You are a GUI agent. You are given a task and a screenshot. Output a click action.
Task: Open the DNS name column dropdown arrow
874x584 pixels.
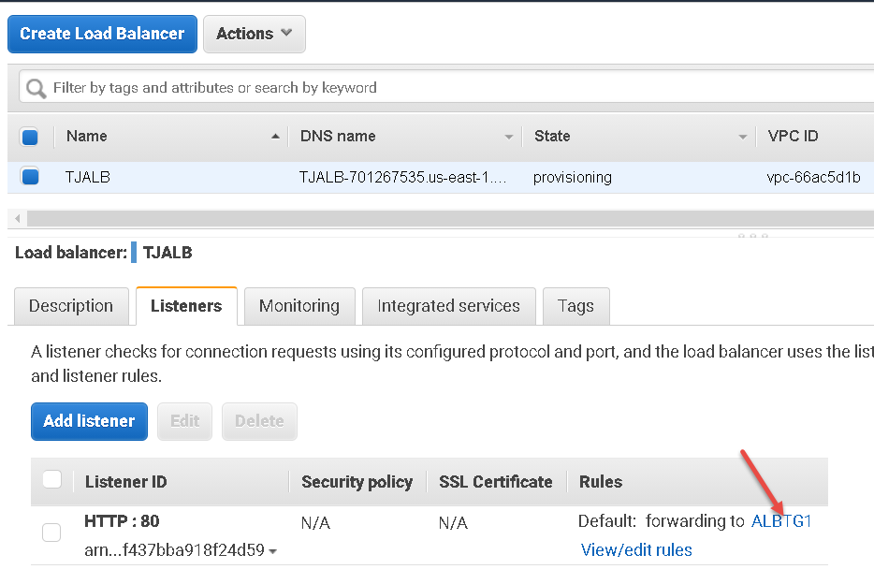click(509, 136)
